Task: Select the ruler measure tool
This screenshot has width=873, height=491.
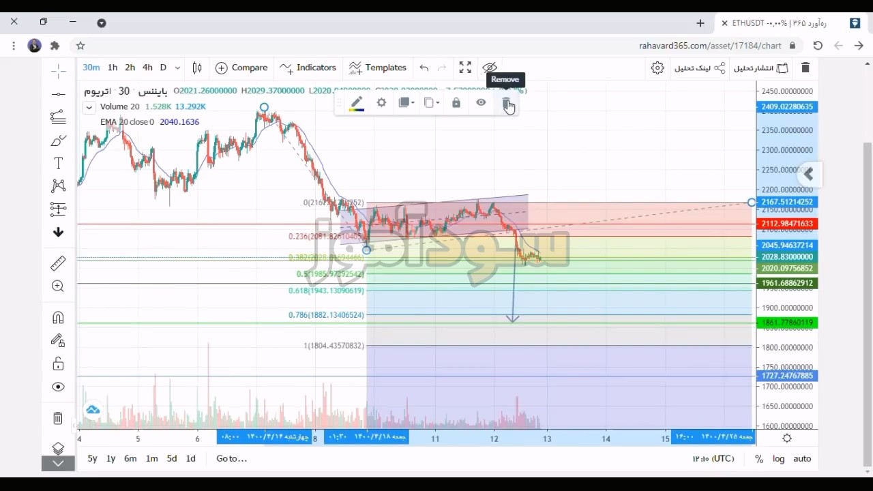Action: [59, 263]
